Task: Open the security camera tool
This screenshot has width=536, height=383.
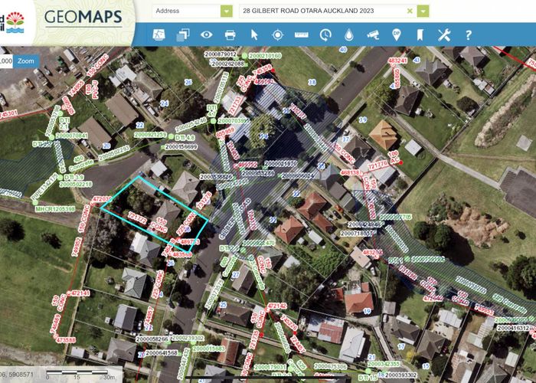Action: [x=373, y=34]
